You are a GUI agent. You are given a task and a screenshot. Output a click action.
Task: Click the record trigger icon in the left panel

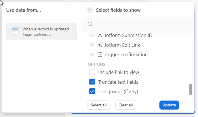tap(15, 31)
